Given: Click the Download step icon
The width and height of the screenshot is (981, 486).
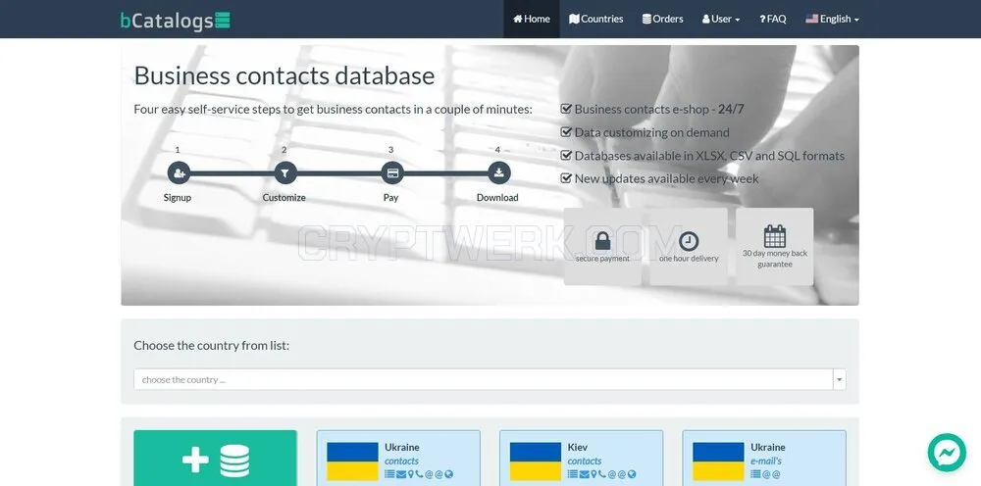Looking at the screenshot, I should [498, 173].
